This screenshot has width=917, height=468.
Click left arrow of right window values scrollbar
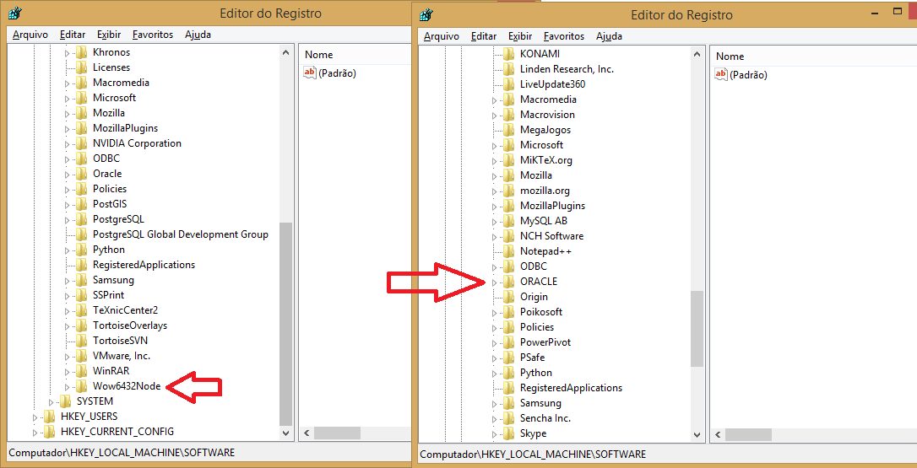click(717, 435)
